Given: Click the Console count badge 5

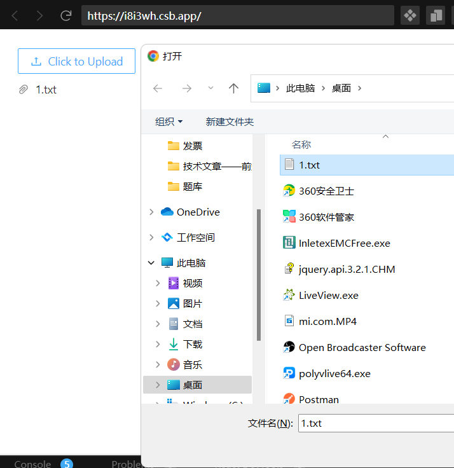Looking at the screenshot, I should pos(67,464).
